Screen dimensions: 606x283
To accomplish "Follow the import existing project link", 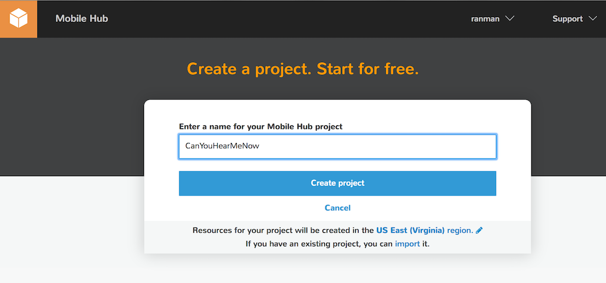I will tap(407, 244).
